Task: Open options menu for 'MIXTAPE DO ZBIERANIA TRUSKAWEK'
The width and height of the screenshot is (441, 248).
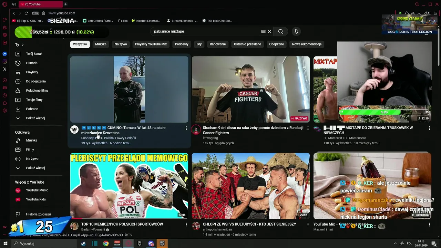Action: [429, 128]
